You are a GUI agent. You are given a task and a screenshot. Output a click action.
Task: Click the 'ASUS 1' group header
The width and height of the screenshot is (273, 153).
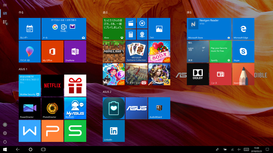coord(23,69)
